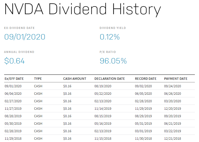Click the DECLARATION DATE column header

110,79
